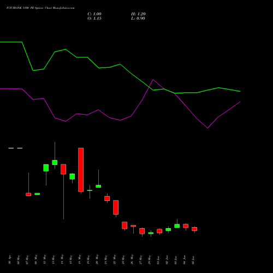
Task: Click the '14 May' date label
Action: [62, 259]
